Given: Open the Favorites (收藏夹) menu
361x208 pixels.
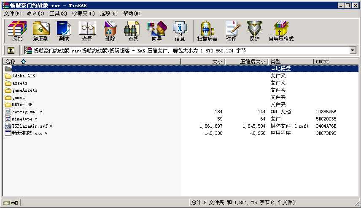Looking at the screenshot, I should coord(84,14).
